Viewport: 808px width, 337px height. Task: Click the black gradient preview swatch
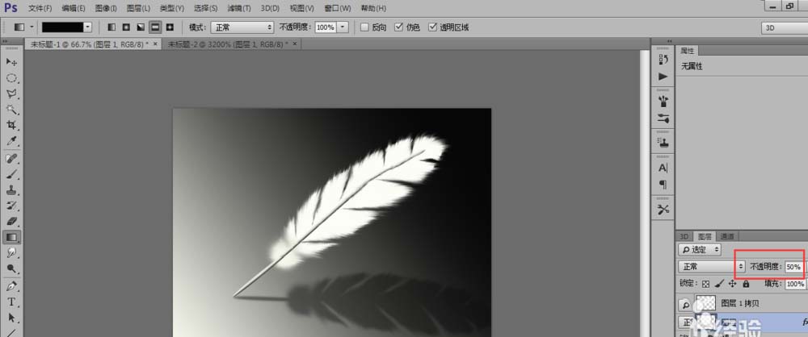click(x=62, y=27)
